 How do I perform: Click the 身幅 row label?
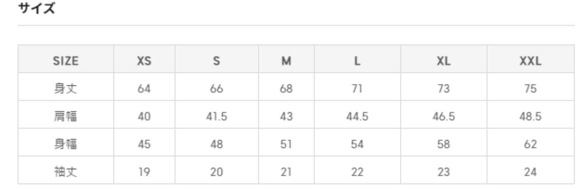pos(66,144)
